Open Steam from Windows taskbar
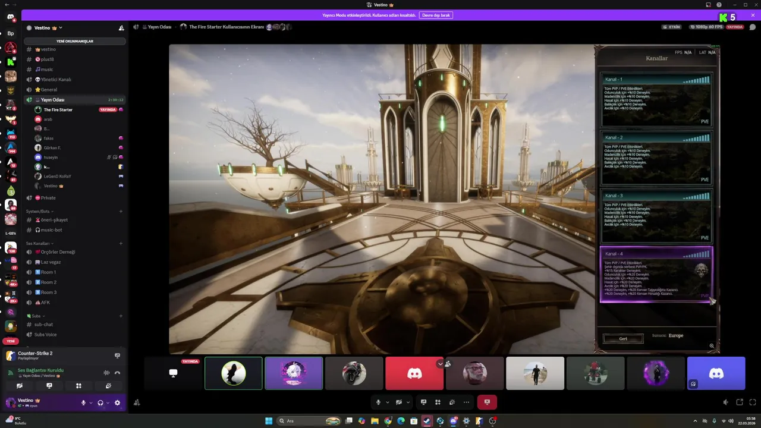Viewport: 761px width, 428px height. pos(427,421)
